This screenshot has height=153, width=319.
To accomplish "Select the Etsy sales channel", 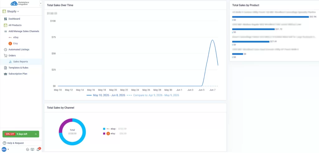I will point(16,43).
